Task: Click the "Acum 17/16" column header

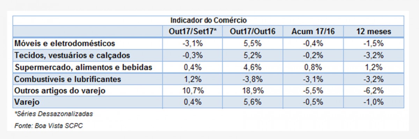Action: click(313, 31)
